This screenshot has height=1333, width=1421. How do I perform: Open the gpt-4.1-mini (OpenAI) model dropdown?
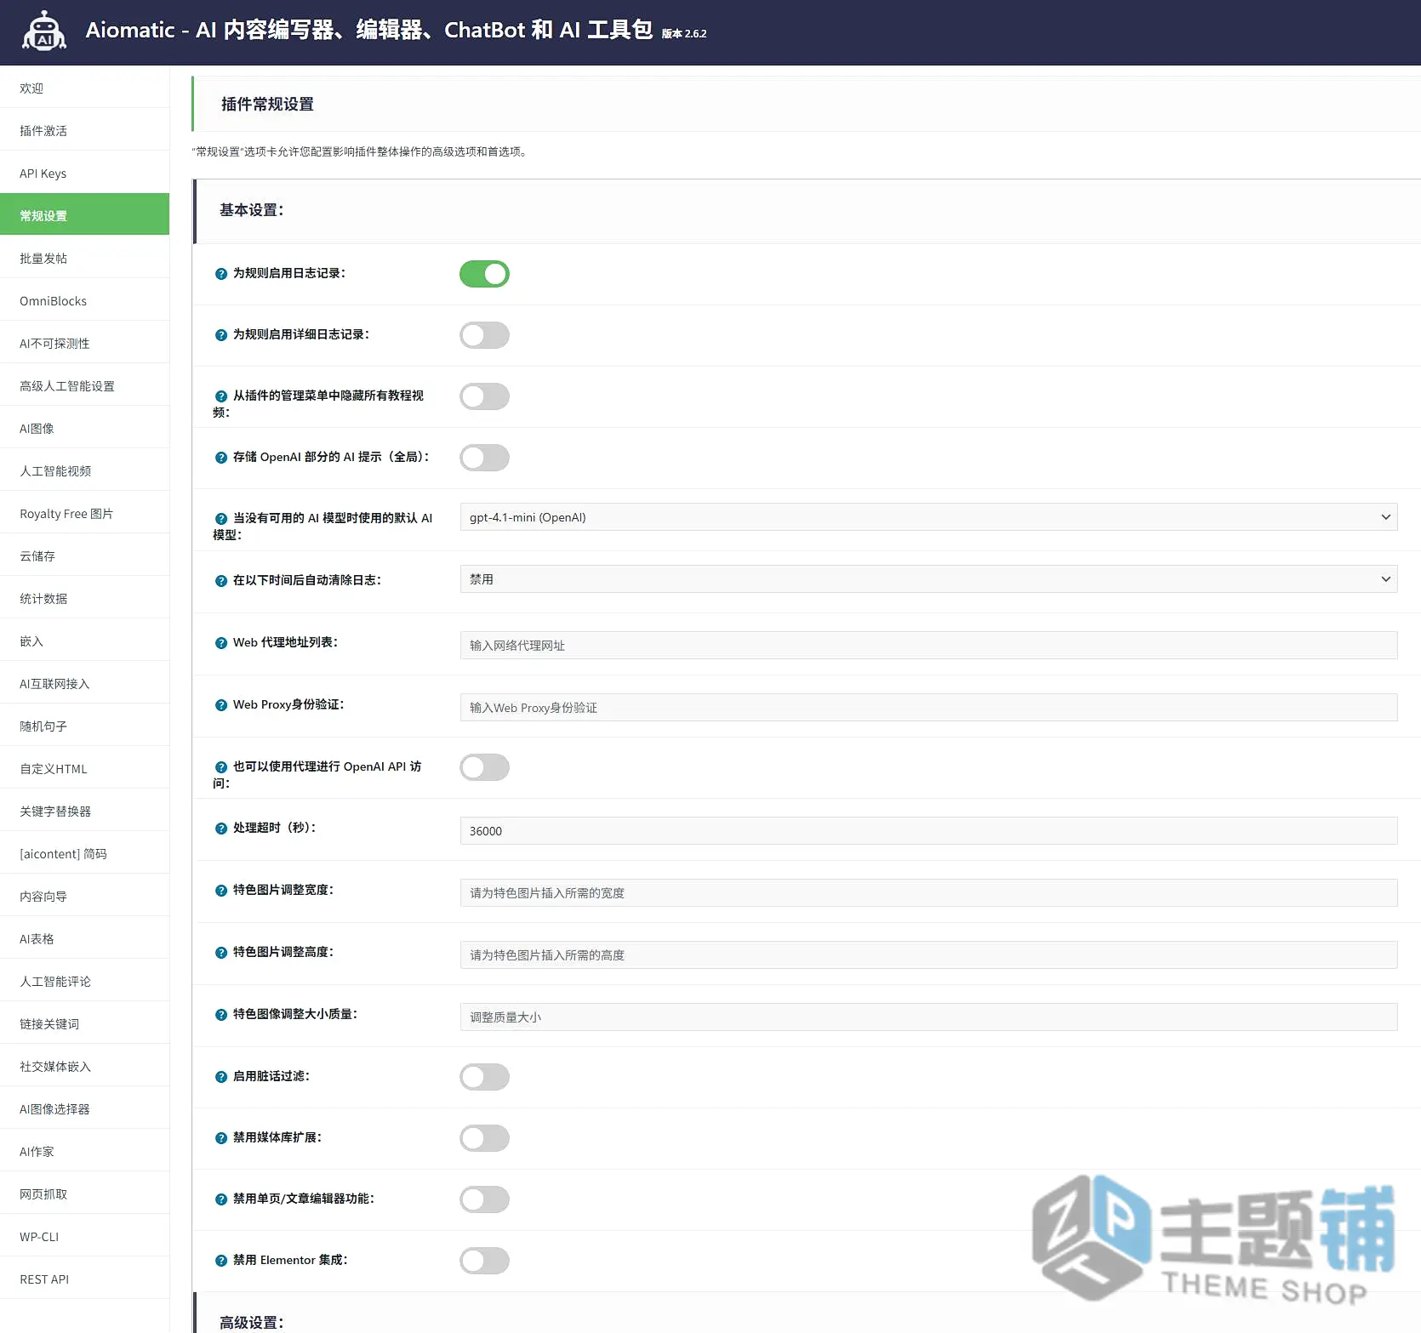point(928,517)
